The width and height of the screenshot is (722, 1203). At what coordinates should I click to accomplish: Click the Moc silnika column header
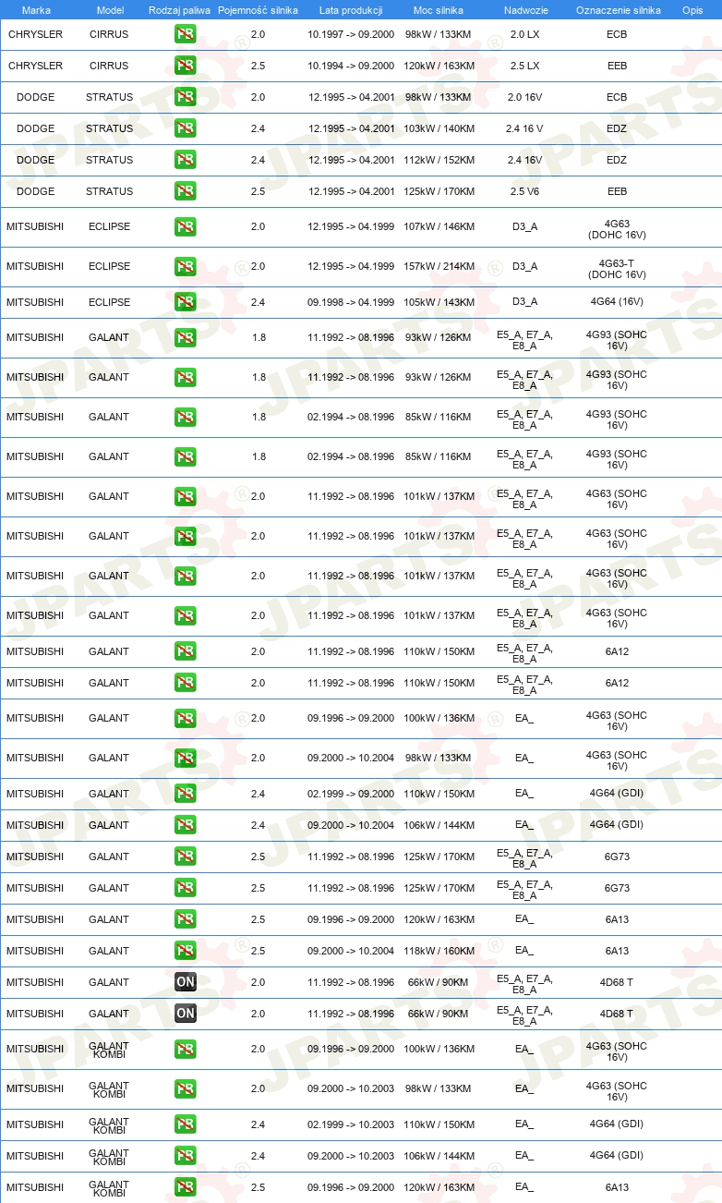[439, 10]
